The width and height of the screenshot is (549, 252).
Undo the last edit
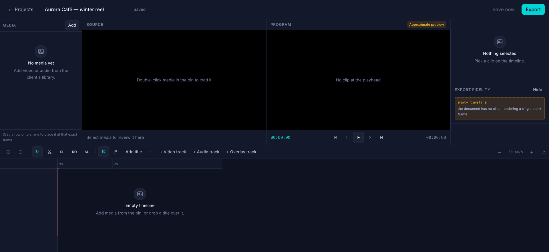click(x=8, y=152)
